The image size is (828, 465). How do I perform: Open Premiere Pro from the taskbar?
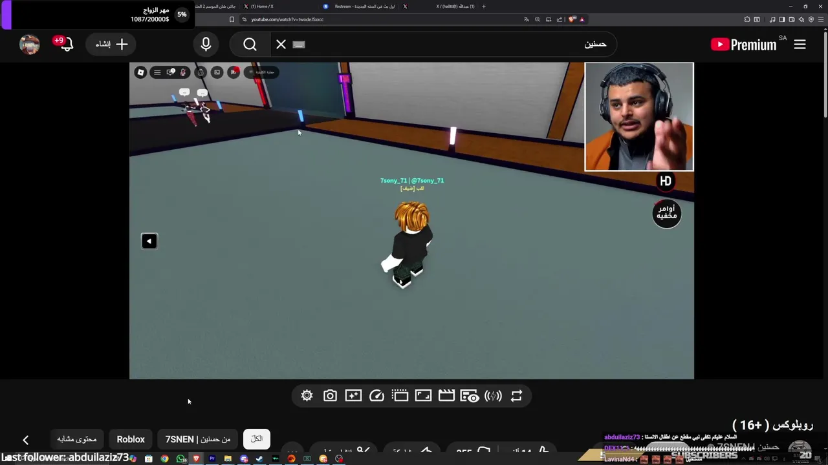coord(212,459)
